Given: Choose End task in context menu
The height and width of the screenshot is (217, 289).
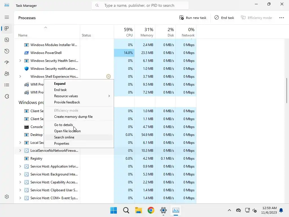Looking at the screenshot, I should click(x=79, y=90).
